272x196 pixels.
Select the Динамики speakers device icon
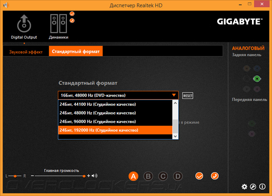pyautogui.click(x=59, y=23)
